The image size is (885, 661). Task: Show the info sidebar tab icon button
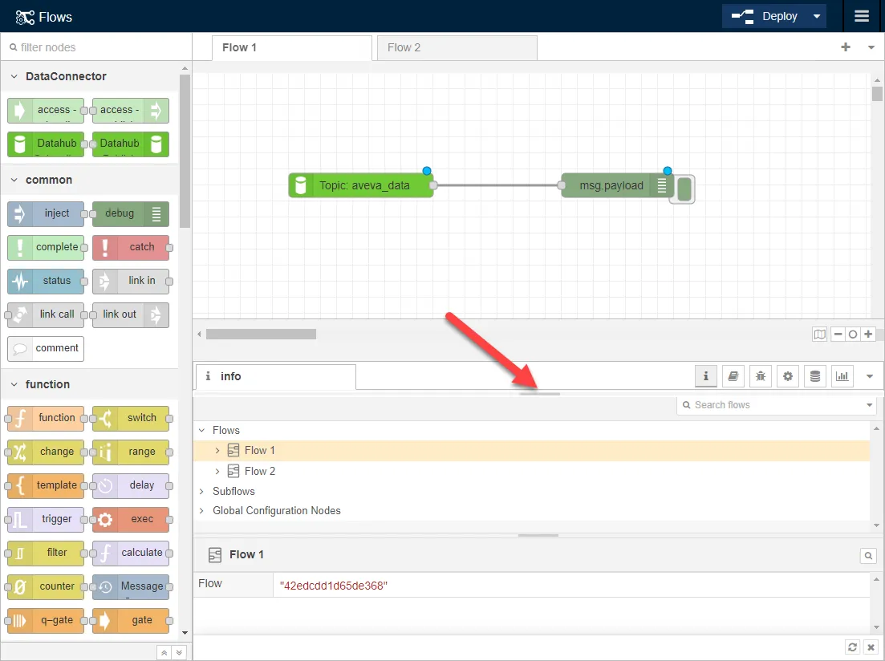pyautogui.click(x=705, y=376)
